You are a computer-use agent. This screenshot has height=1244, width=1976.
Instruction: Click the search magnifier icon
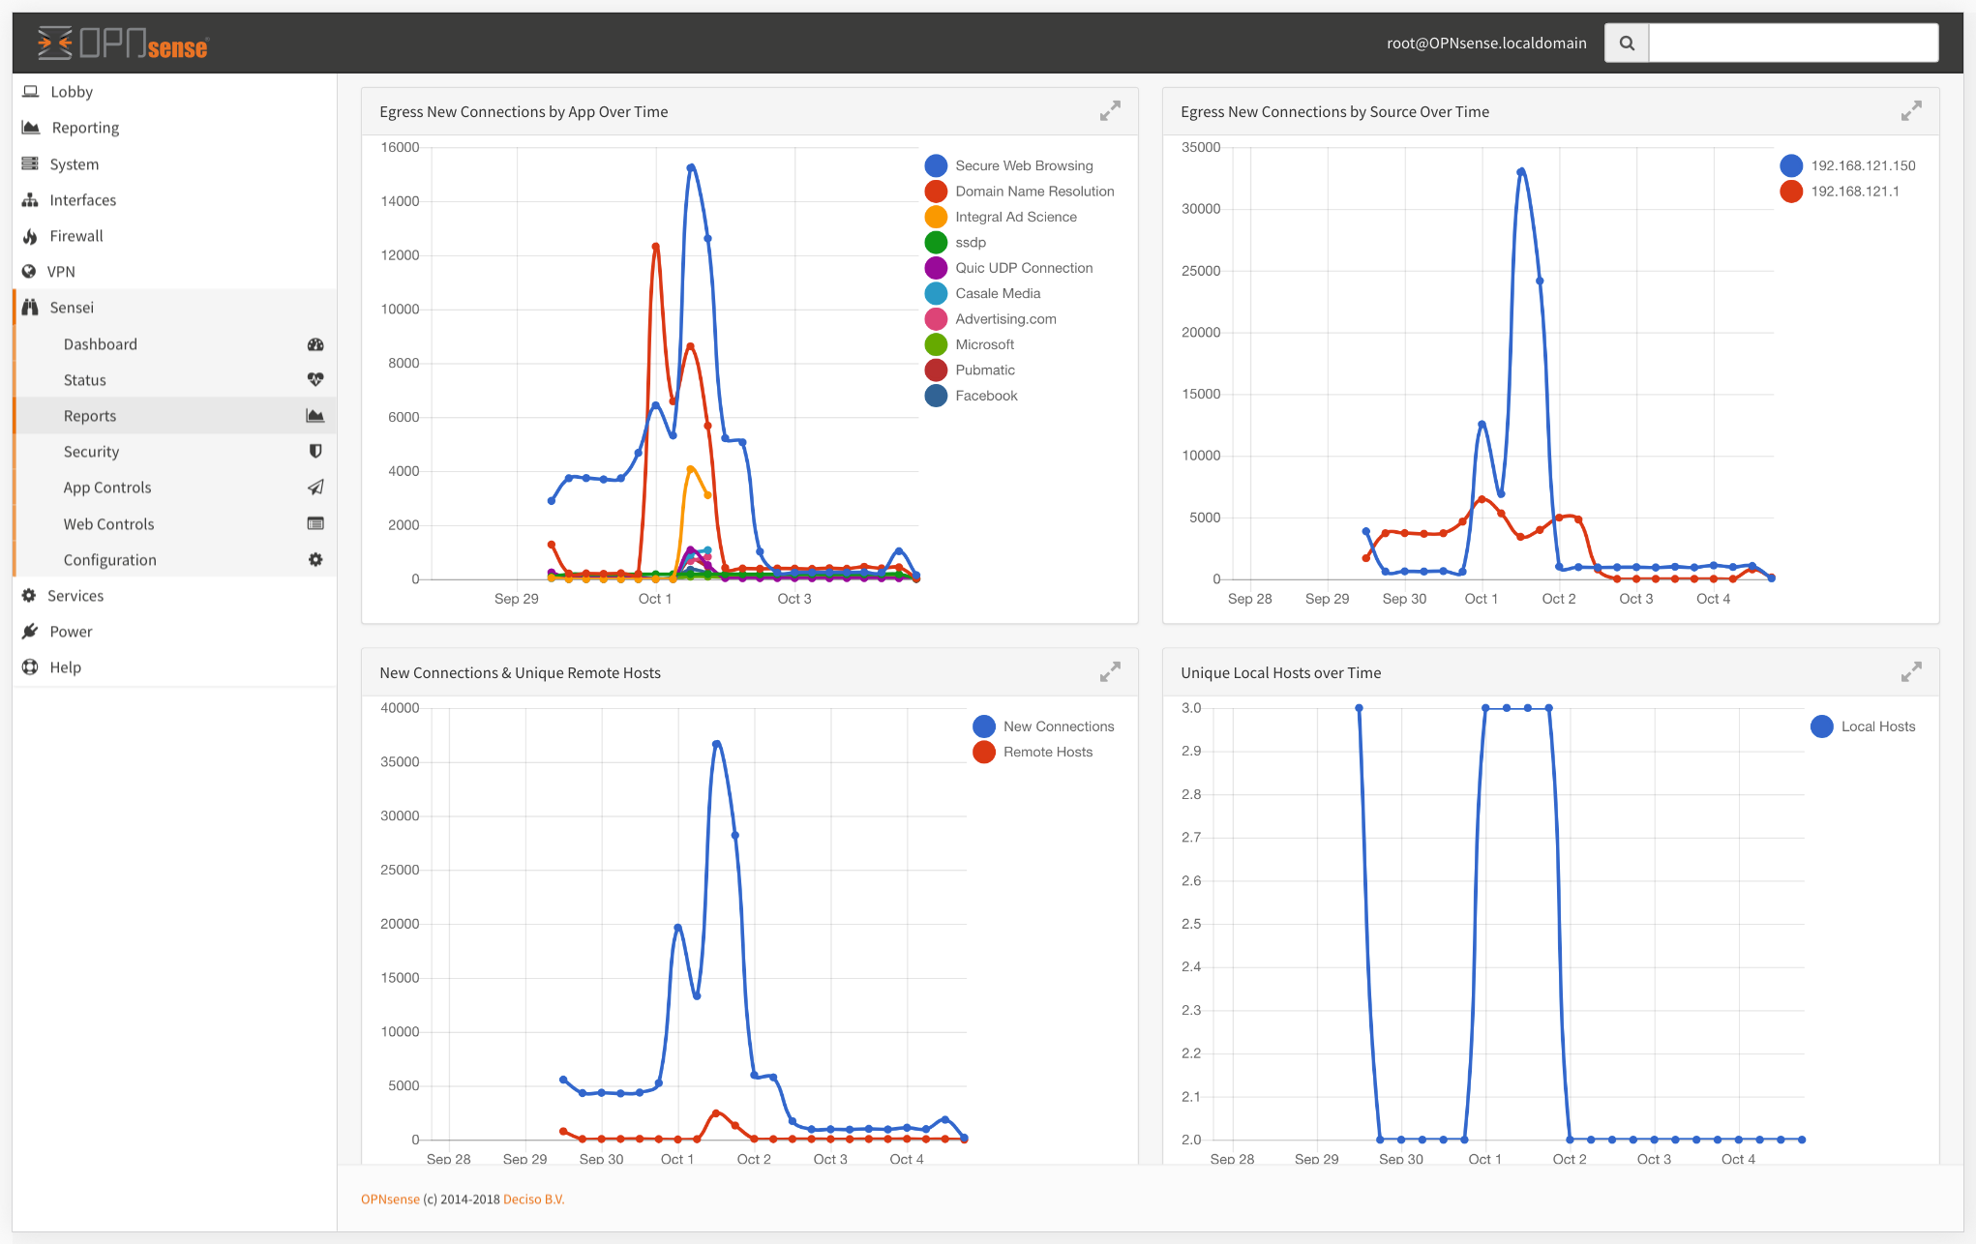tap(1627, 43)
